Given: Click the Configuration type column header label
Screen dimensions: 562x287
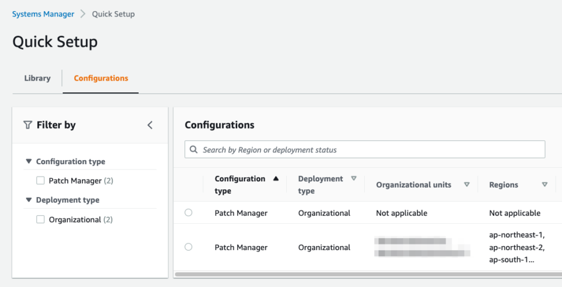Looking at the screenshot, I should (x=240, y=185).
